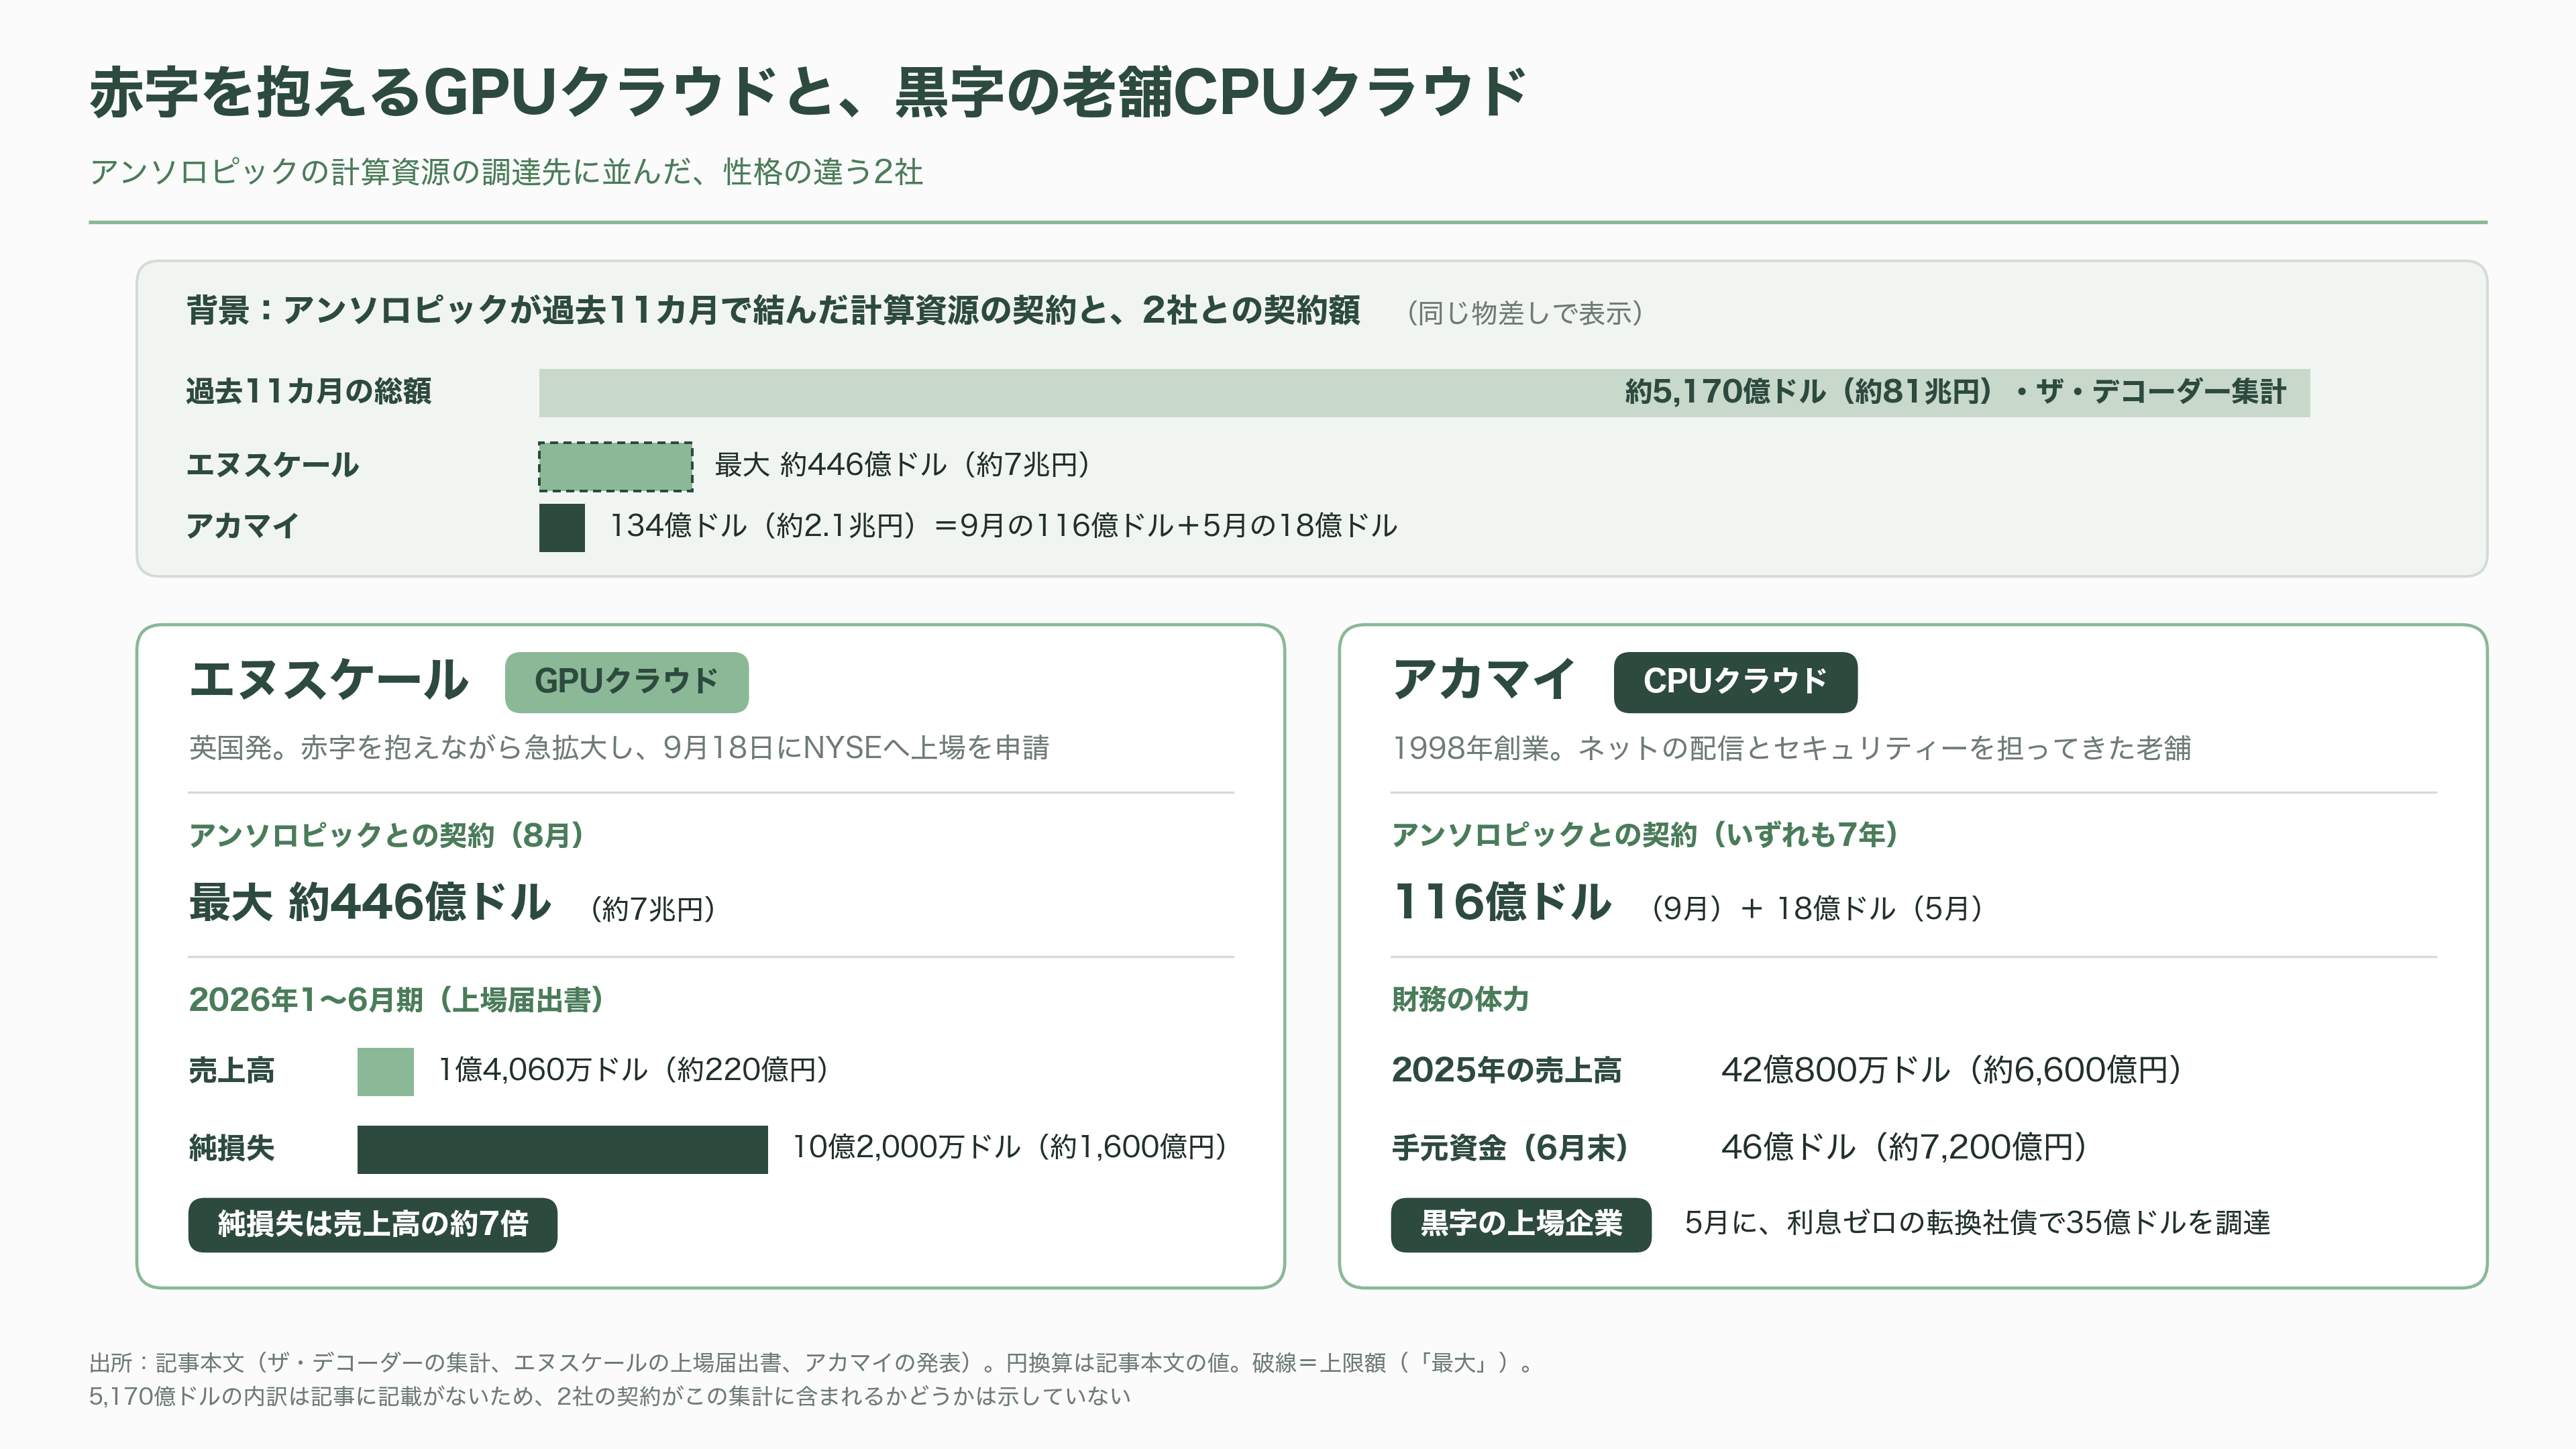Click the light green 売上高 bar
Viewport: 2576px width, 1449px height.
(x=386, y=1072)
